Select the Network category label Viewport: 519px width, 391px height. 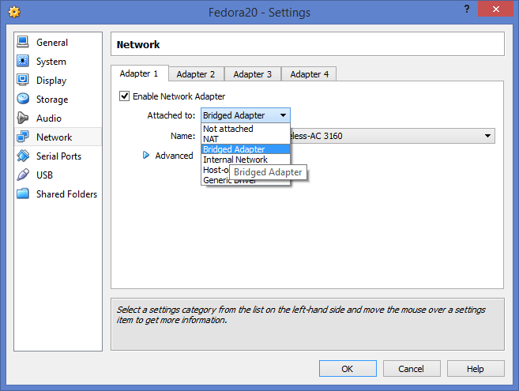[55, 137]
